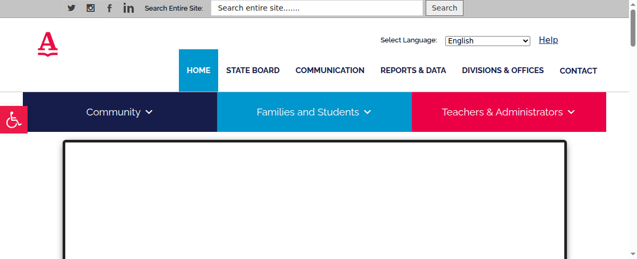
Task: Expand the Families and Students chevron
Action: [x=368, y=112]
